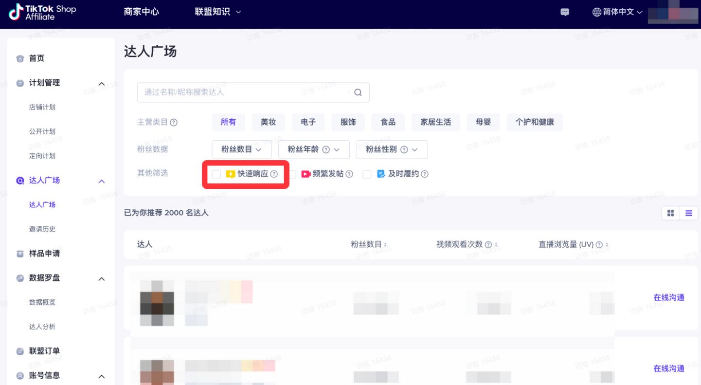Expand the 联盟知识 header menu
Image resolution: width=701 pixels, height=385 pixels.
click(x=218, y=12)
